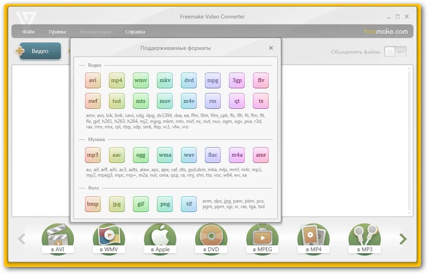The height and width of the screenshot is (274, 428).
Task: Show more output formats with right arrow
Action: click(403, 239)
